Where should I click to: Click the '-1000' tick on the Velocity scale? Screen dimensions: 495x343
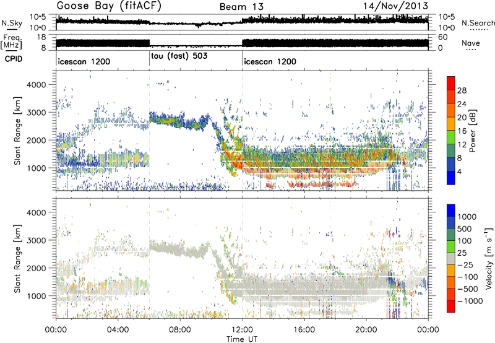(x=470, y=301)
